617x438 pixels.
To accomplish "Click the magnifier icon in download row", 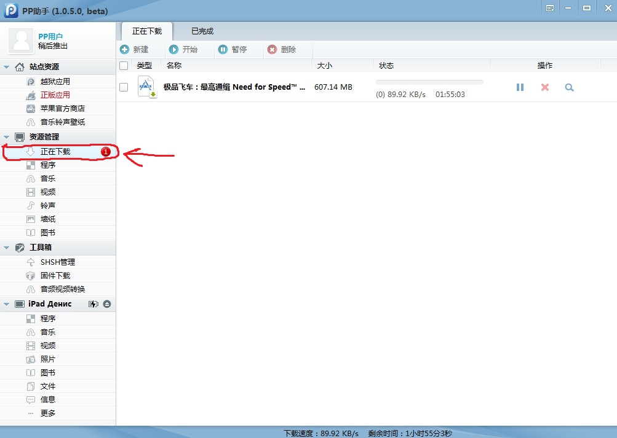I will point(569,87).
